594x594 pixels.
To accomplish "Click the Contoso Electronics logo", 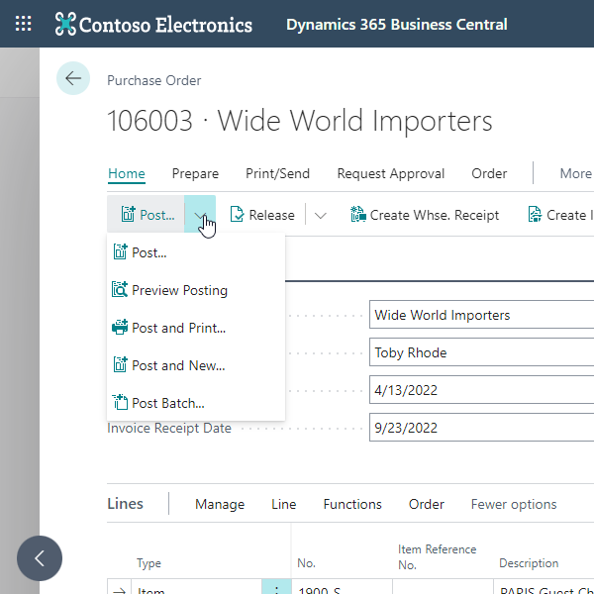I will 153,24.
